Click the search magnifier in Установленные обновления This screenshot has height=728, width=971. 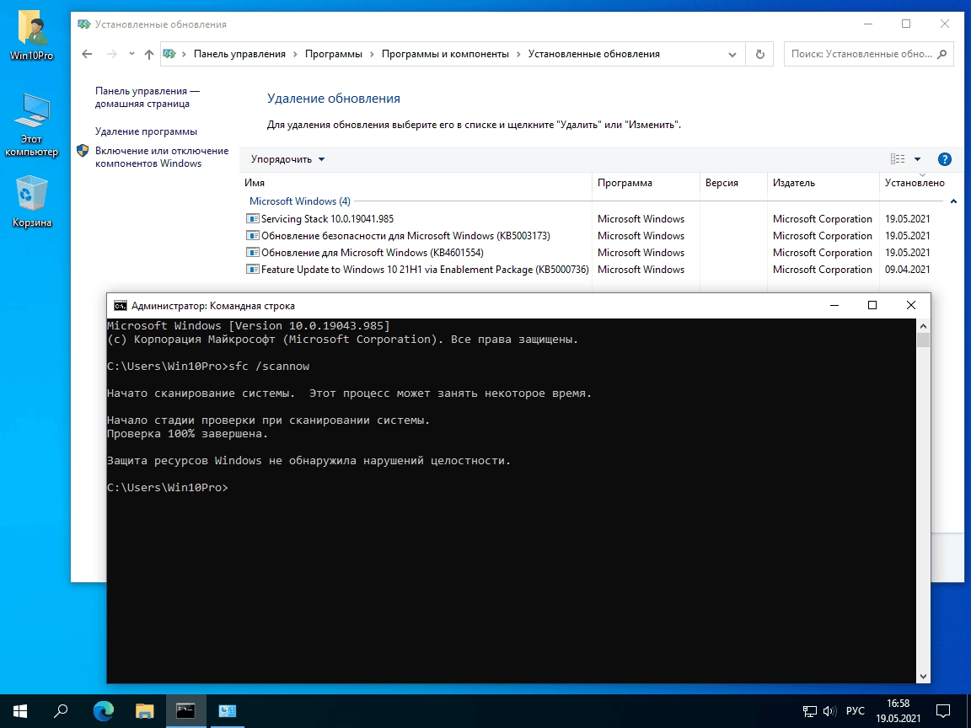(x=941, y=54)
